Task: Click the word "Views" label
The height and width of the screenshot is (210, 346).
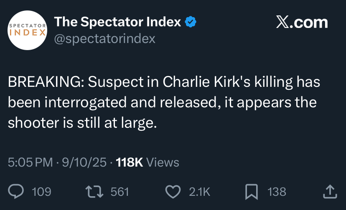Action: pos(163,162)
